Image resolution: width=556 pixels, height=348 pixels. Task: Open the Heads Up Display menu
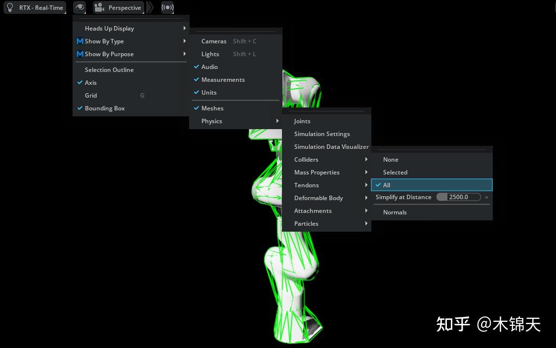(109, 28)
